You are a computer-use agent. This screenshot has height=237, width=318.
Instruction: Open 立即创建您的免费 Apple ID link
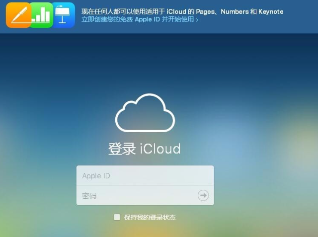[x=140, y=19]
